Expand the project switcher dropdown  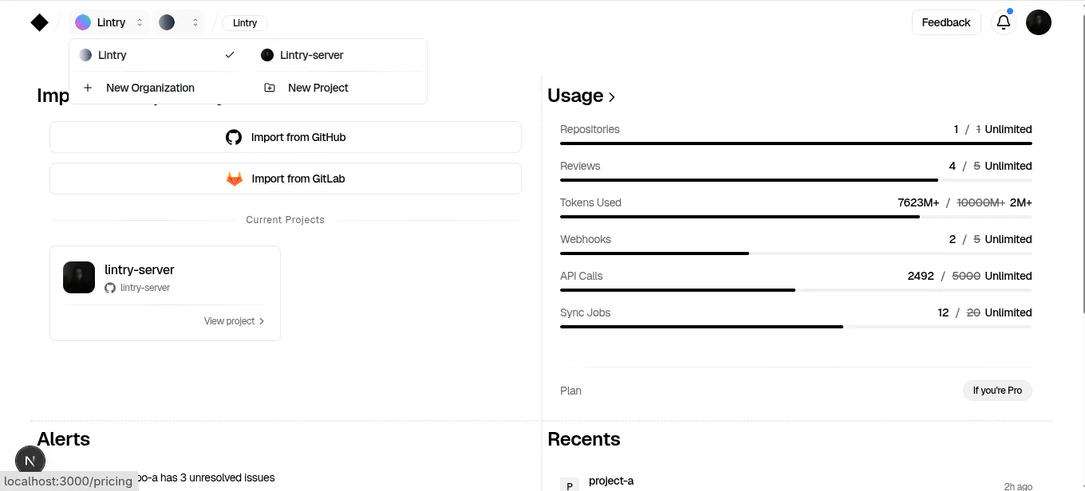click(179, 22)
